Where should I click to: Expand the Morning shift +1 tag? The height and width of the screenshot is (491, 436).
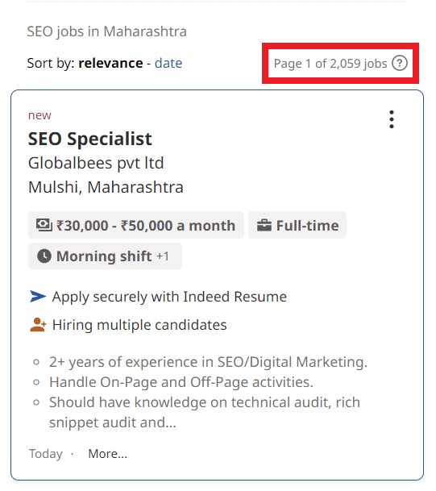point(105,256)
